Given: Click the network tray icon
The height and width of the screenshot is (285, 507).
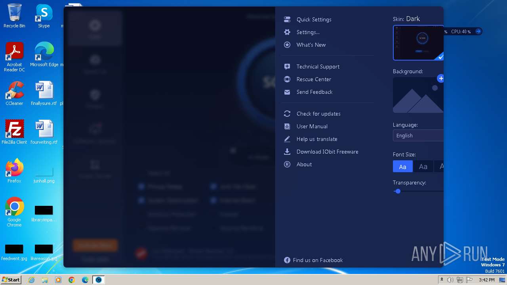Looking at the screenshot, I should (x=460, y=280).
